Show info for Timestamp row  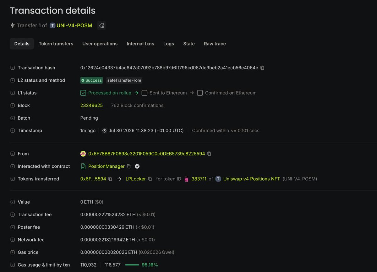pos(13,131)
